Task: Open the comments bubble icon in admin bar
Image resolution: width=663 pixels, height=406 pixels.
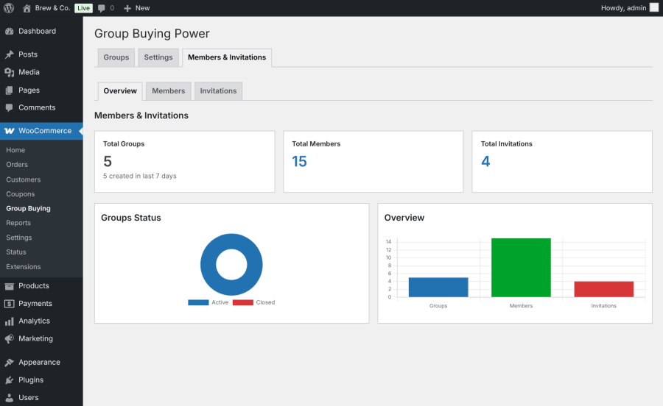Action: point(102,8)
